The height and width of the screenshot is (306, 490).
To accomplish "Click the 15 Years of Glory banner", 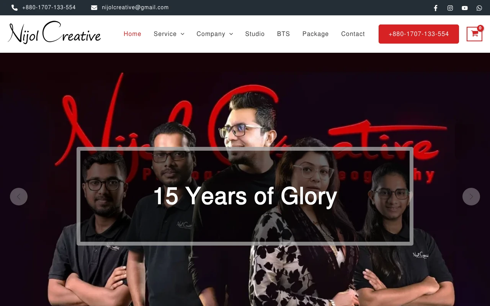I will pyautogui.click(x=245, y=196).
